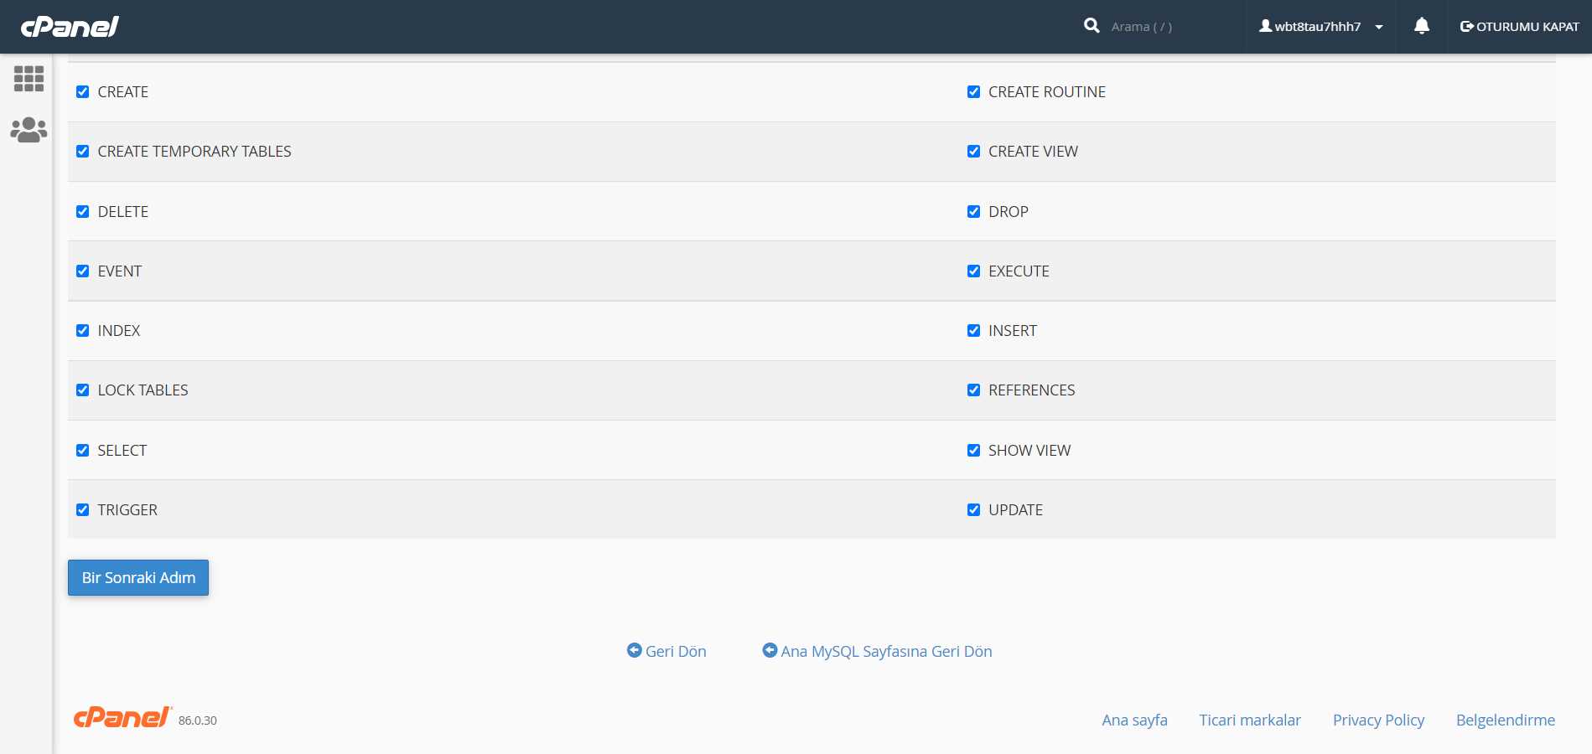Click OTURUMU KAPAT to log out

tap(1519, 27)
